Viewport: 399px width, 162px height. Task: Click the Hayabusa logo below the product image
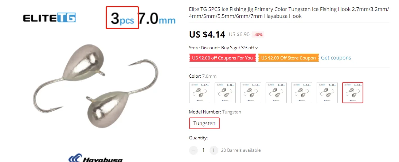(95, 158)
